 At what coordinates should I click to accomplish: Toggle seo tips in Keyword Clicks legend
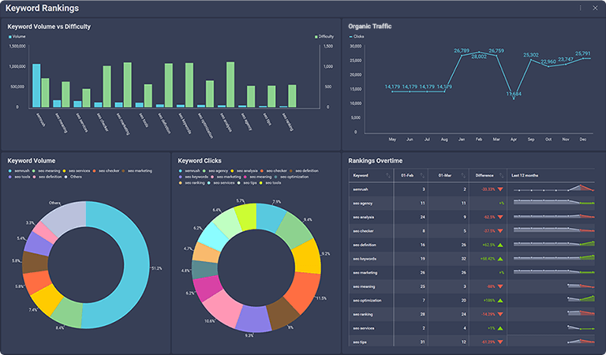(247, 183)
